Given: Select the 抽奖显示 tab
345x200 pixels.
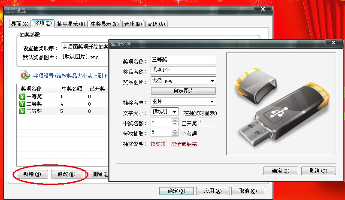Looking at the screenshot, I should point(71,24).
